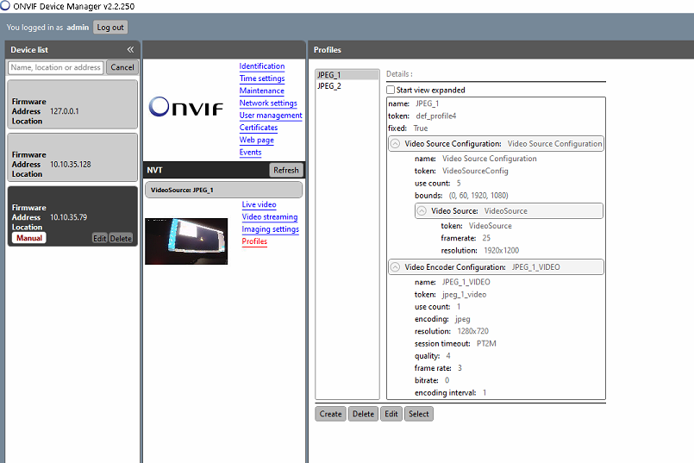
Task: Click the camera video preview thumbnail
Action: (186, 241)
